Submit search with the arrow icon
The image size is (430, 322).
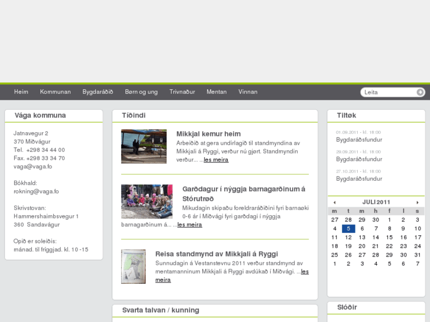point(420,92)
